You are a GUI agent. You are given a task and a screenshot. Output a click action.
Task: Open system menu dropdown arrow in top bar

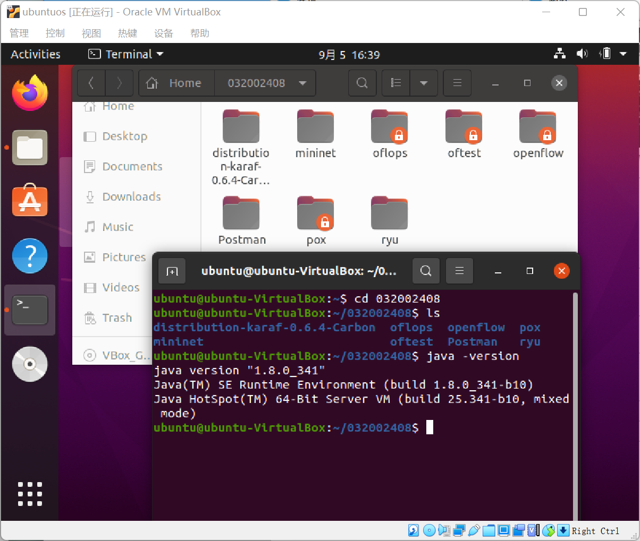tap(624, 54)
